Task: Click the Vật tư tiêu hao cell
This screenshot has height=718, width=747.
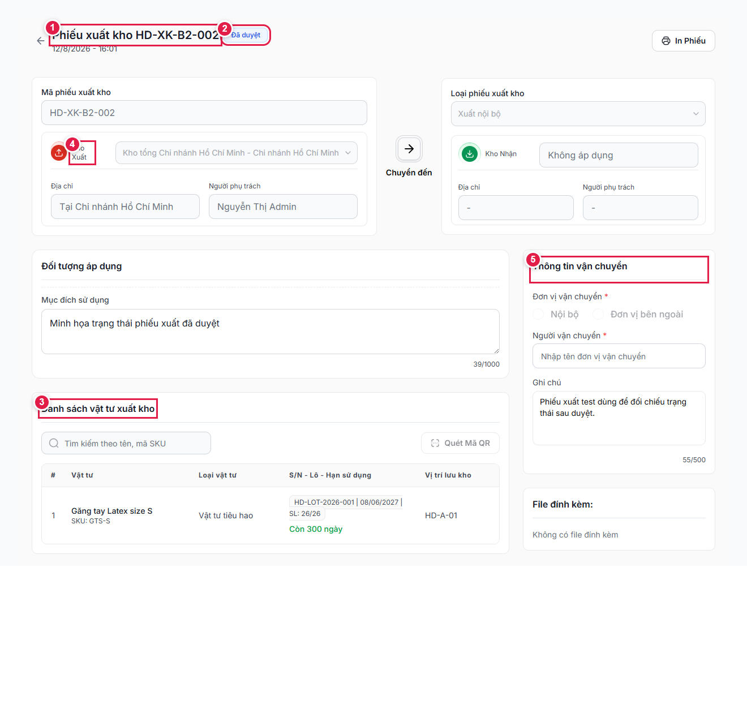Action: 226,515
